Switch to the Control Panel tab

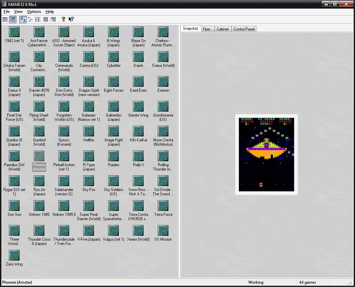click(x=244, y=29)
